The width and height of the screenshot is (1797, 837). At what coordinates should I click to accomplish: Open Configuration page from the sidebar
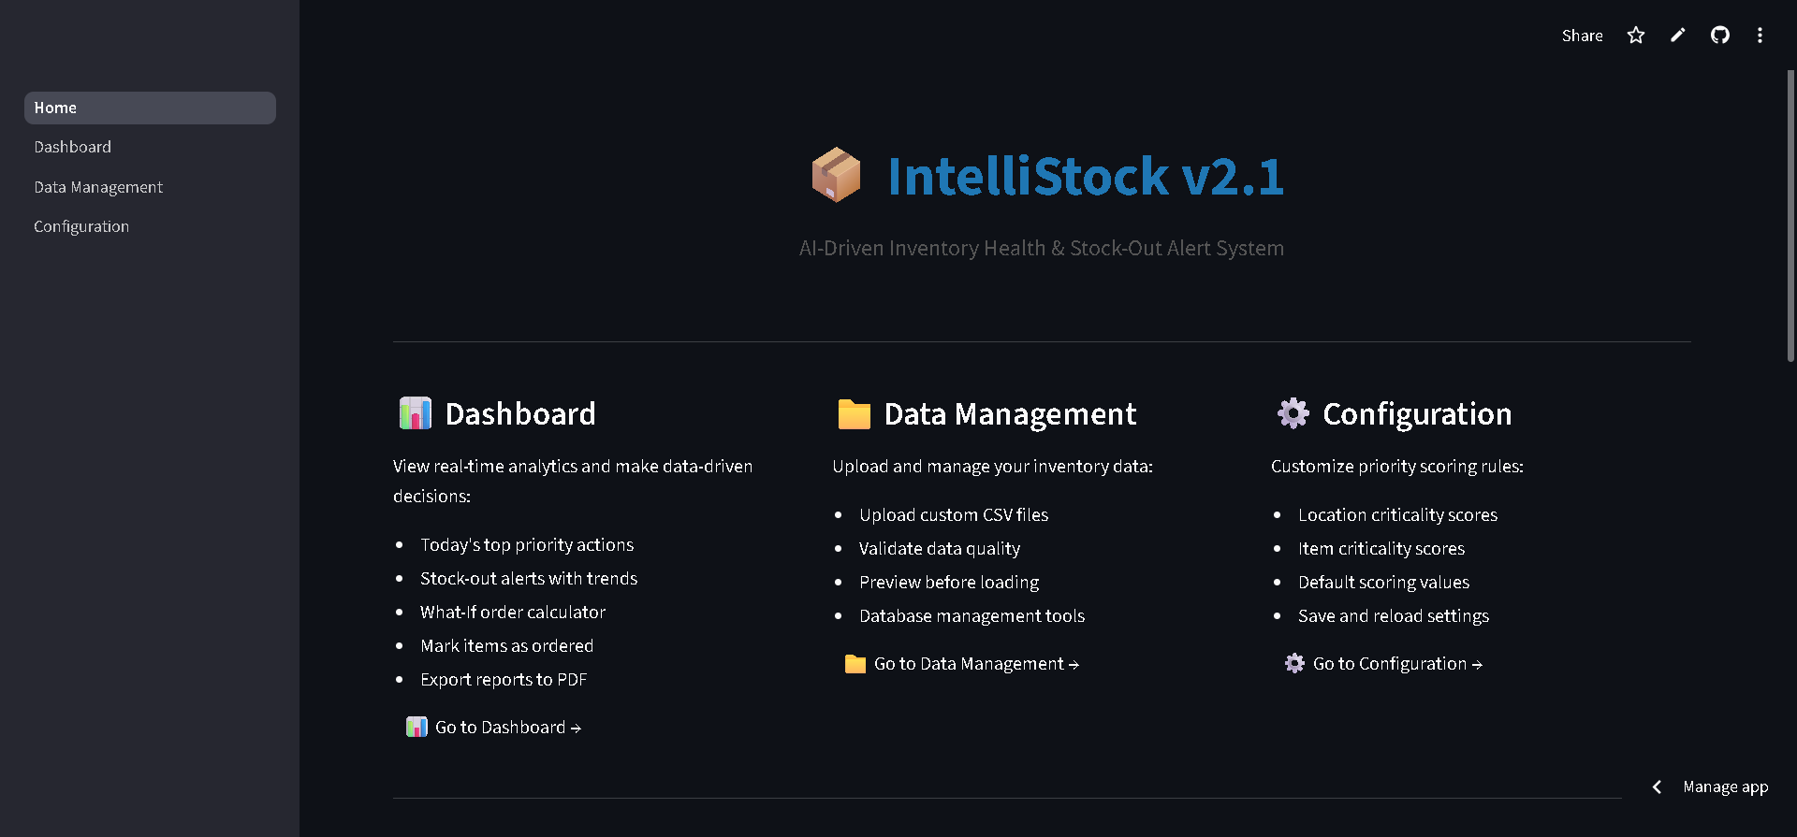150,226
